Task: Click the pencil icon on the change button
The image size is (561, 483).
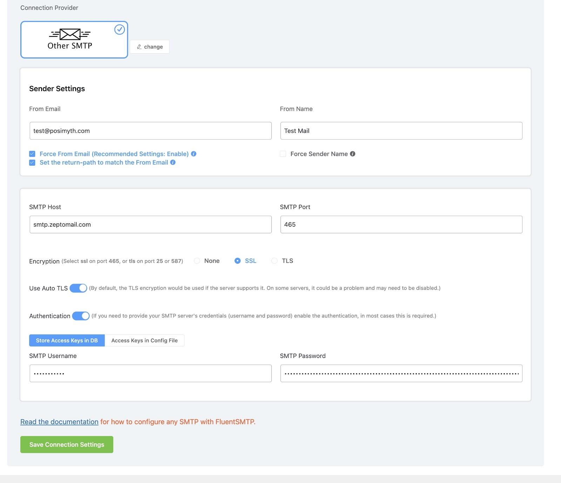Action: tap(139, 47)
